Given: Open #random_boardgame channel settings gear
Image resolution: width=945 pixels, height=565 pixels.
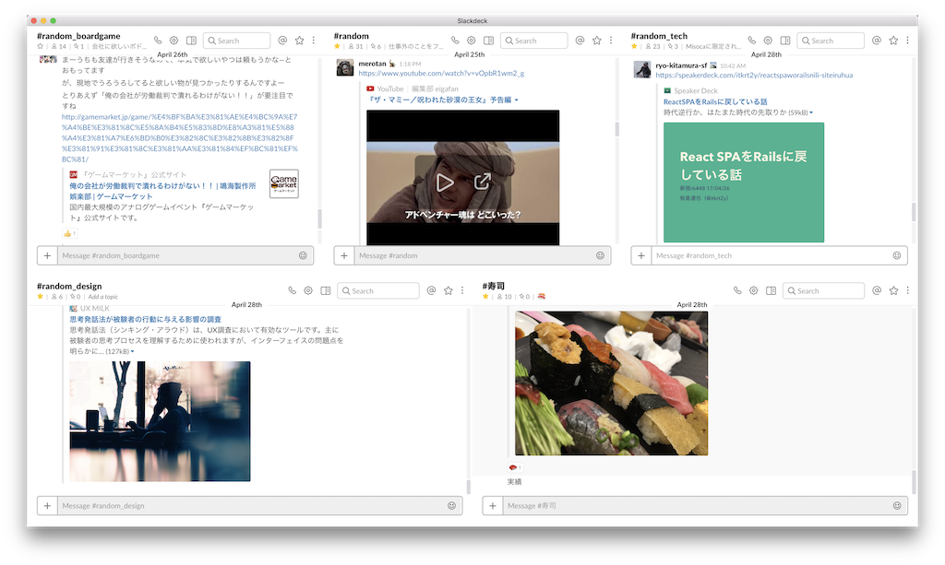Looking at the screenshot, I should (x=173, y=41).
